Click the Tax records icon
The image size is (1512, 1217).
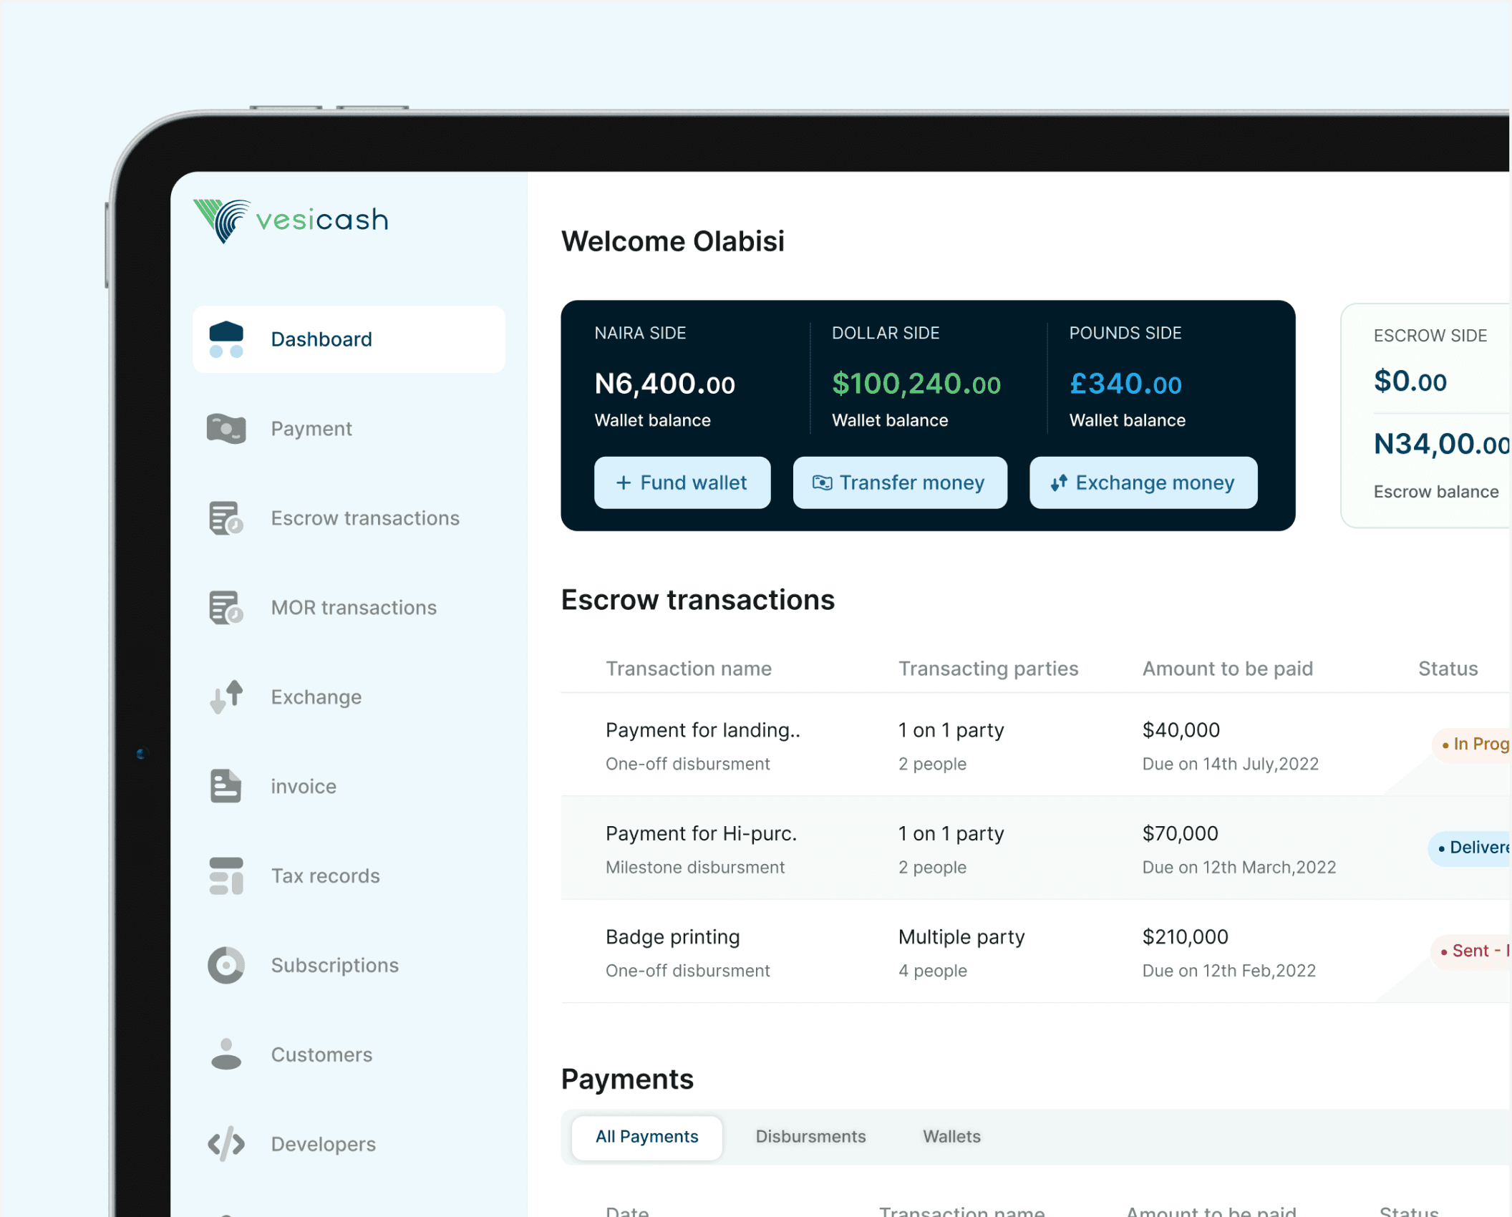(x=226, y=876)
